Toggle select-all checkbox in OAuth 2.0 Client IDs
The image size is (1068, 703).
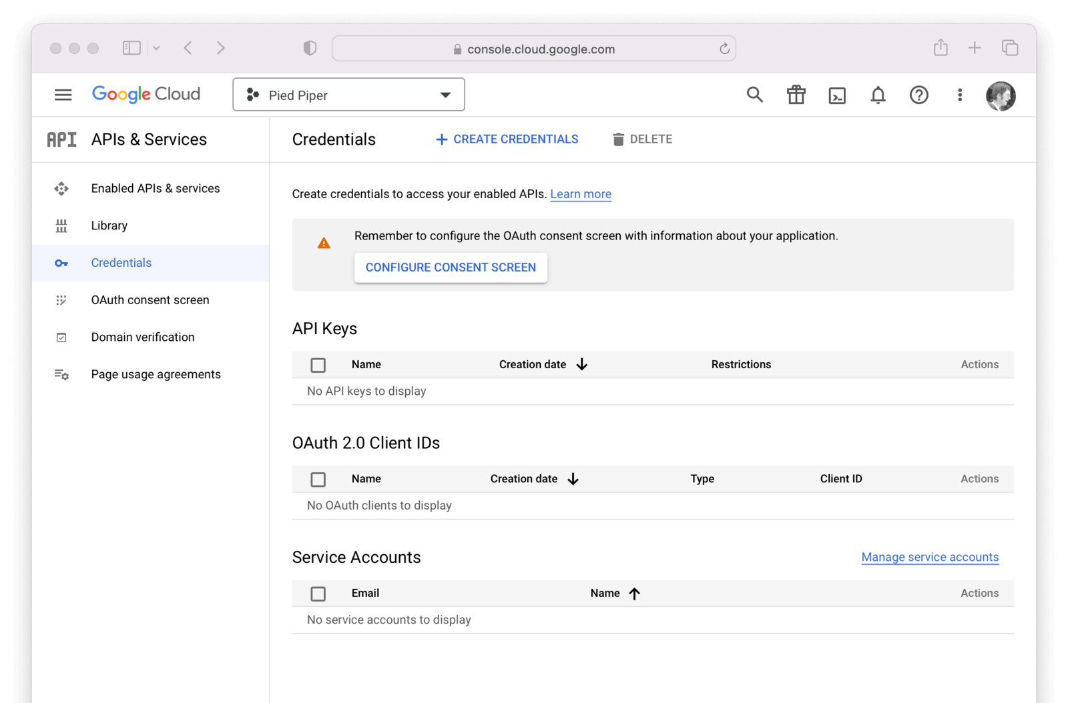(318, 479)
